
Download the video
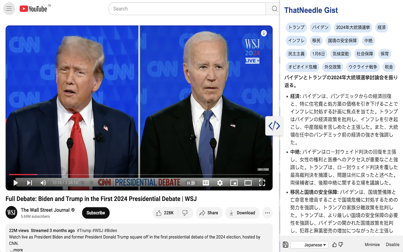(242, 213)
